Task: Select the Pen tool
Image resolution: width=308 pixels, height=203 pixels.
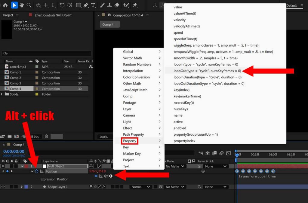Action: click(86, 5)
